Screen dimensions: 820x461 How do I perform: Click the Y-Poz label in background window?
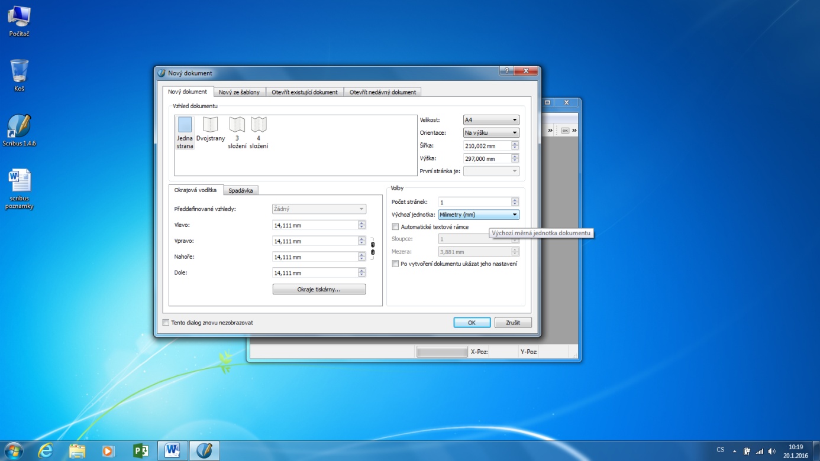[528, 352]
